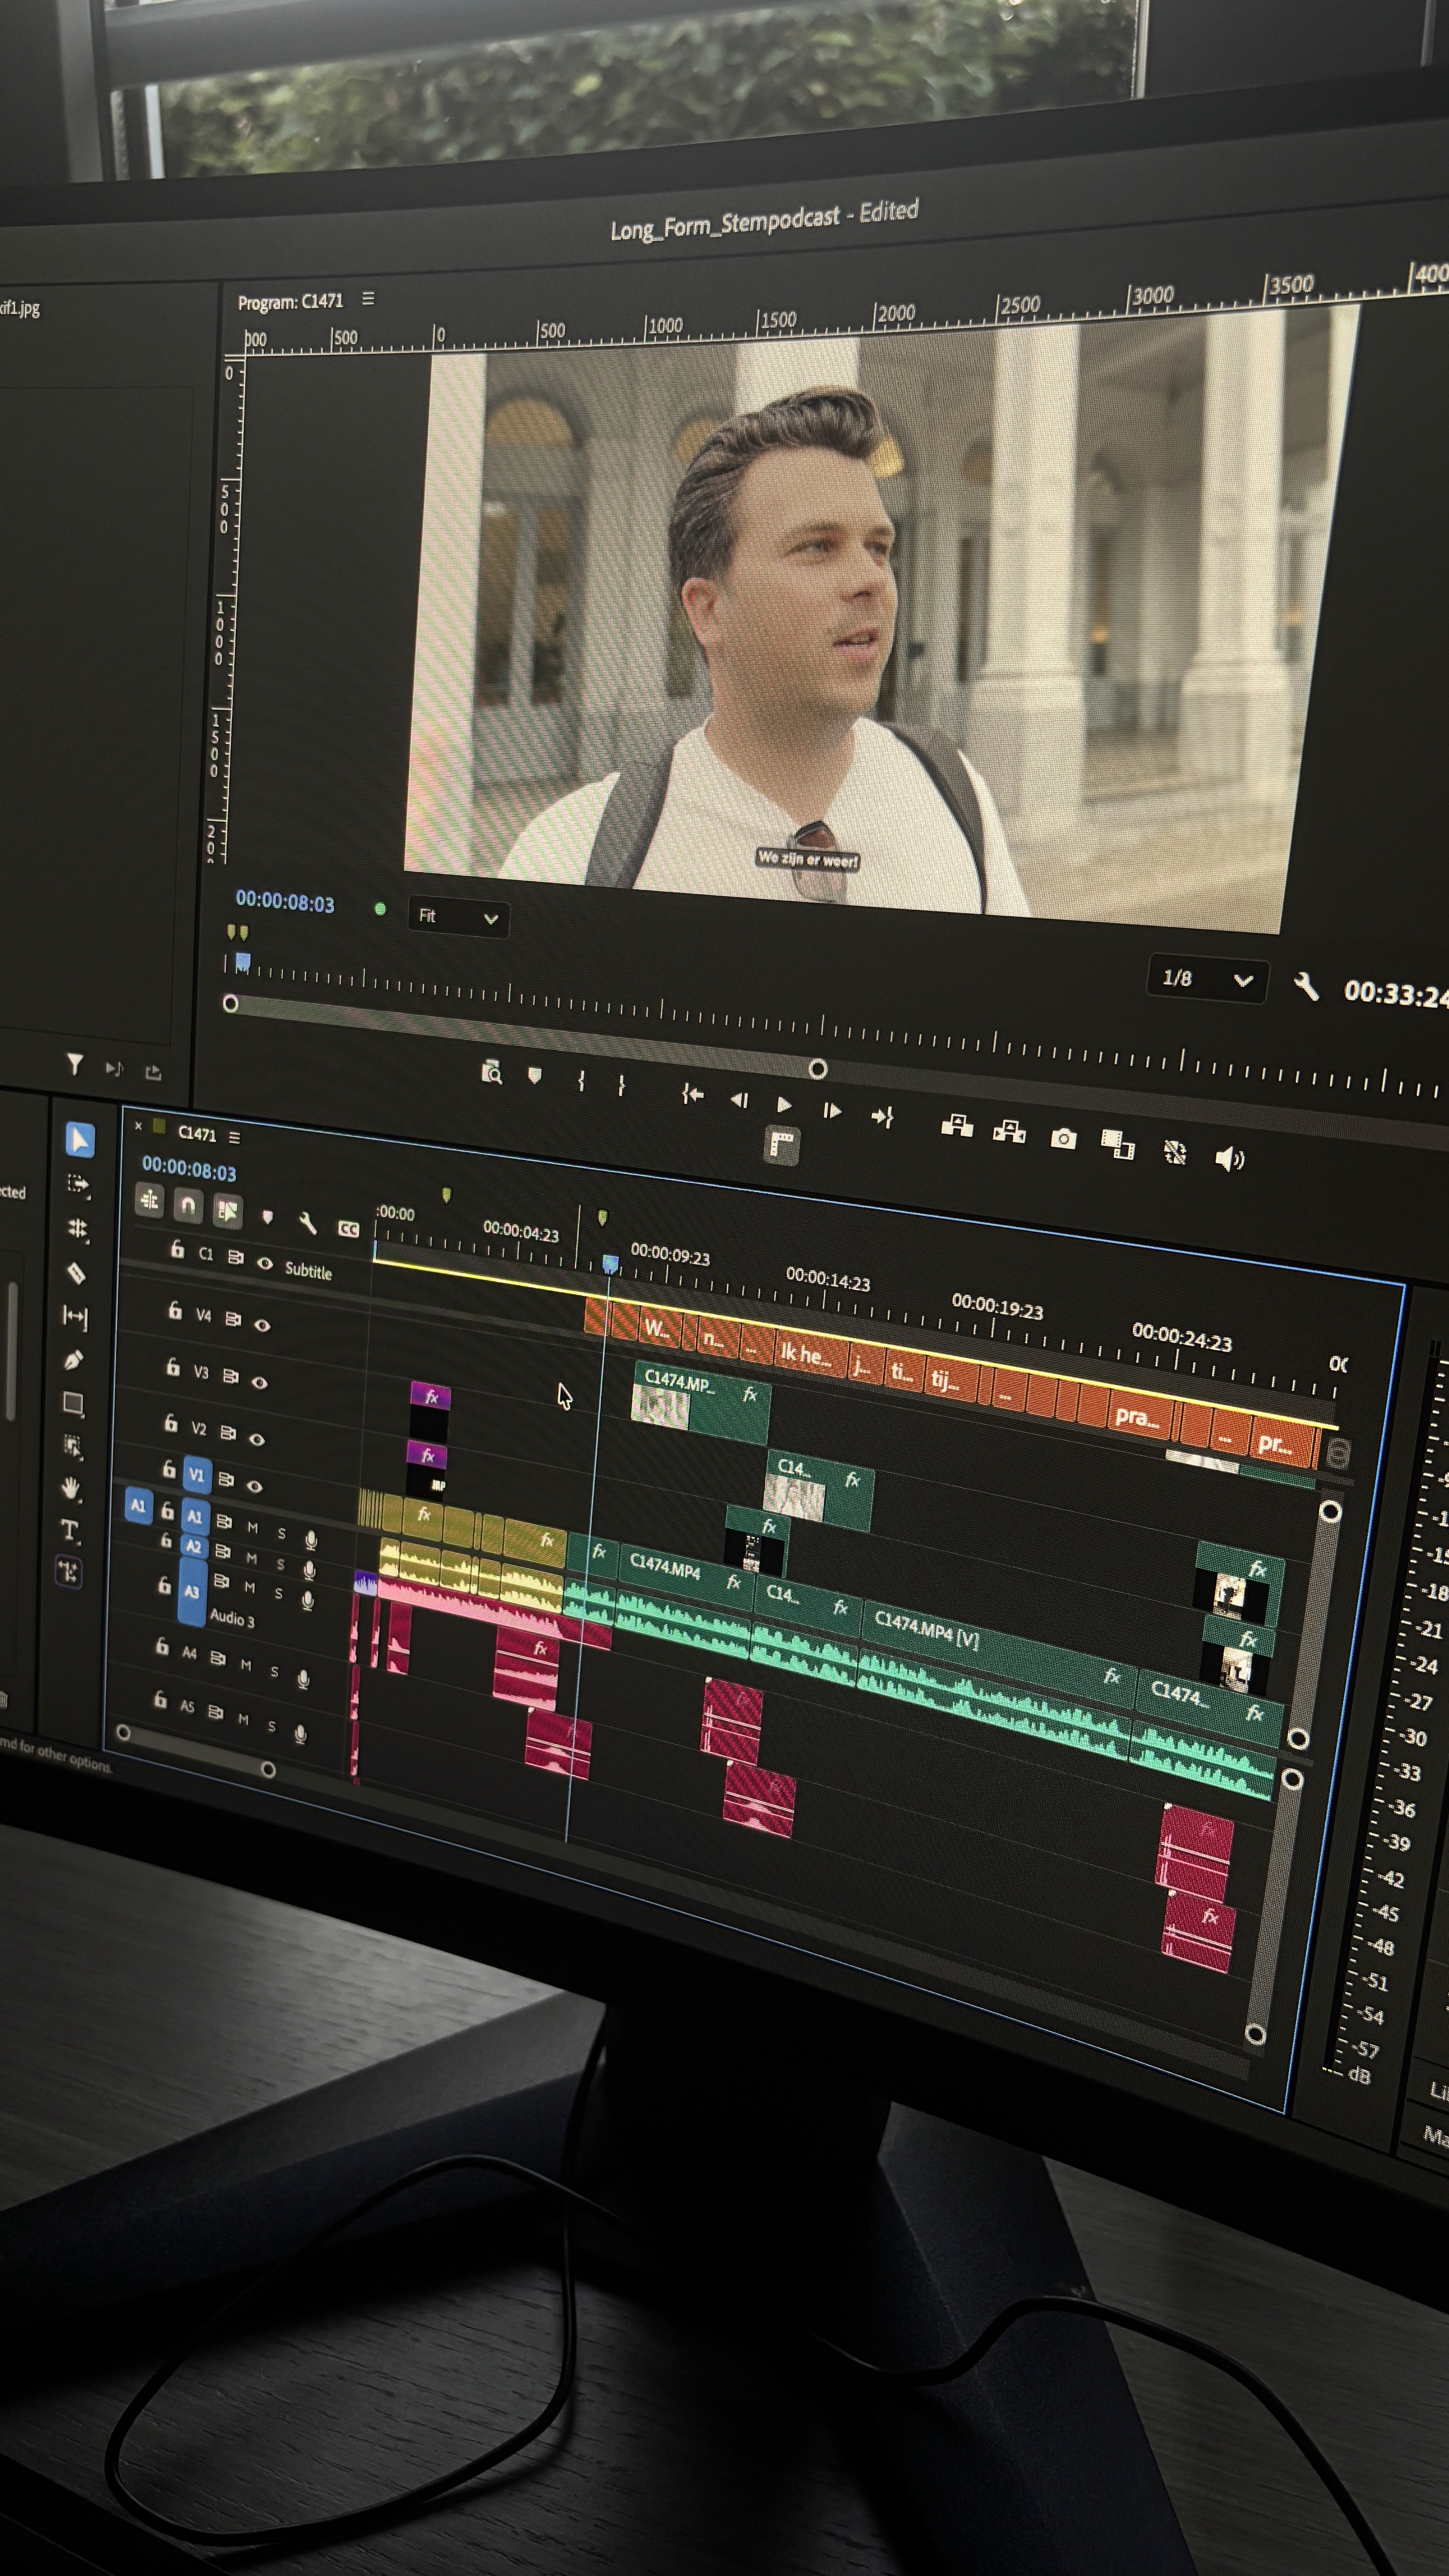Viewport: 1449px width, 2576px height.
Task: Toggle V1 track output eye
Action: (254, 1486)
